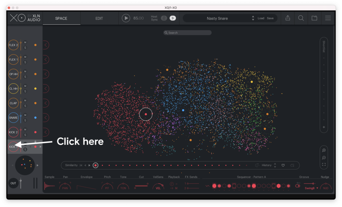Expand the CL HH sample chevron
This screenshot has width=342, height=207.
tap(46, 88)
